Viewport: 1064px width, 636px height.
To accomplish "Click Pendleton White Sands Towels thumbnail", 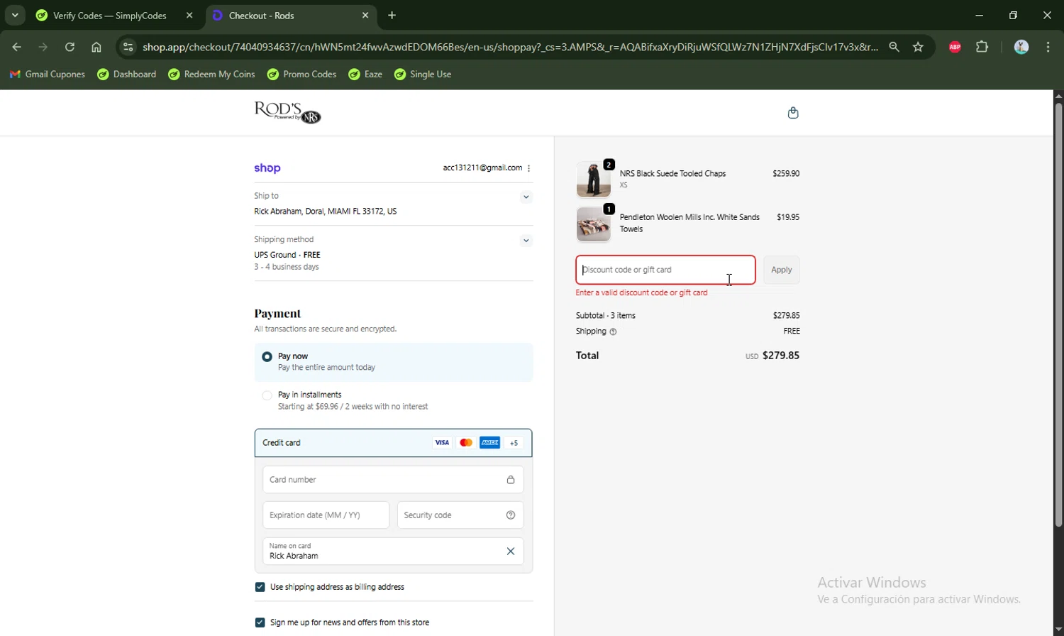I will pos(594,224).
